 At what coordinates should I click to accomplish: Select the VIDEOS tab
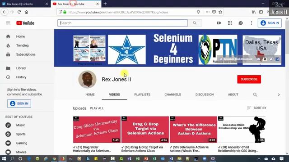[x=114, y=94]
